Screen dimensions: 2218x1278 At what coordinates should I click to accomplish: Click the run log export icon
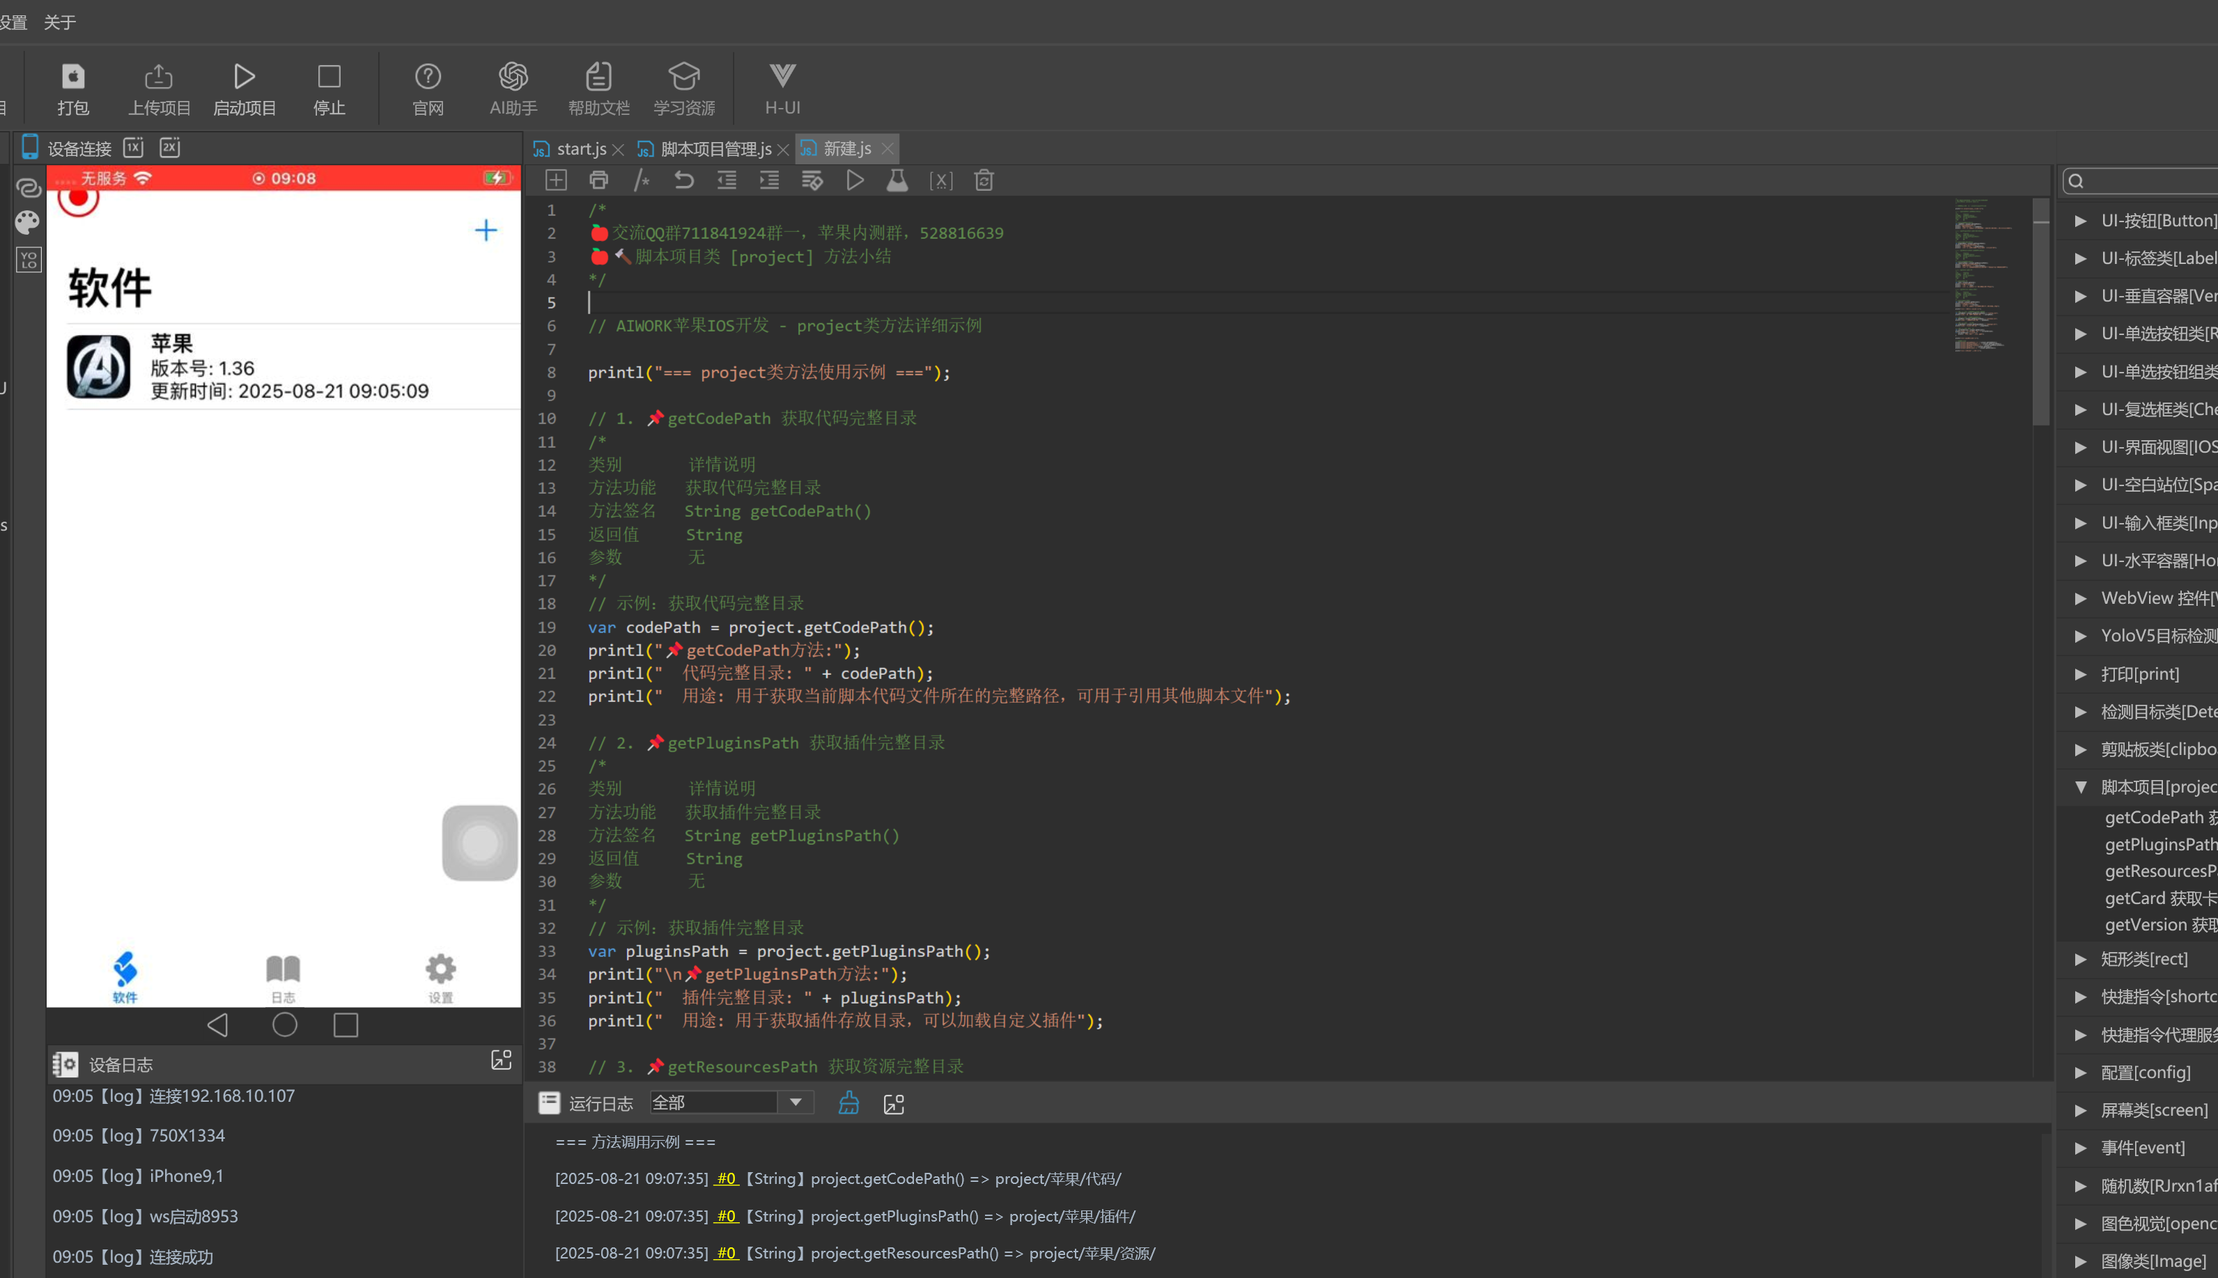click(x=894, y=1104)
